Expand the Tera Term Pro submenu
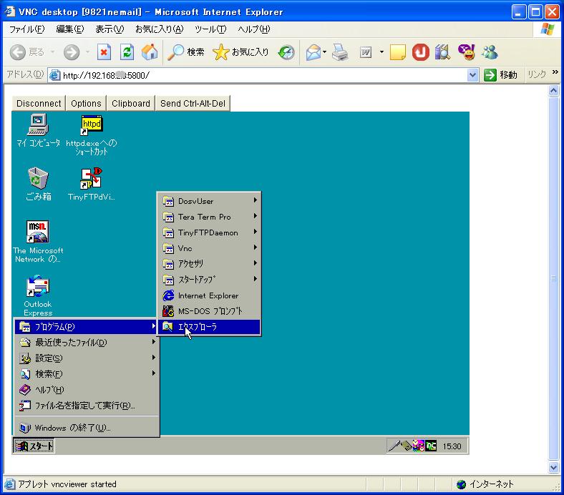This screenshot has width=564, height=495. pos(209,217)
